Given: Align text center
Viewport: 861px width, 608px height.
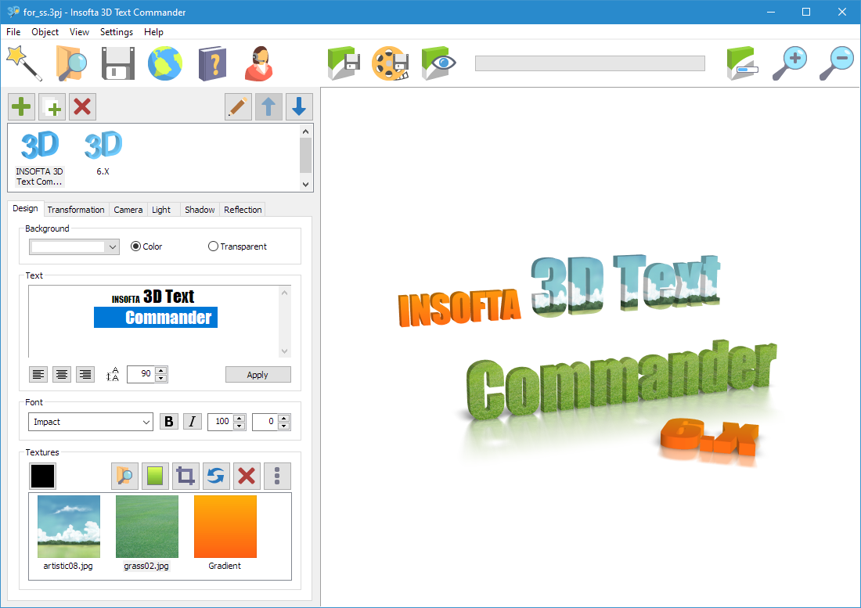Looking at the screenshot, I should [62, 374].
